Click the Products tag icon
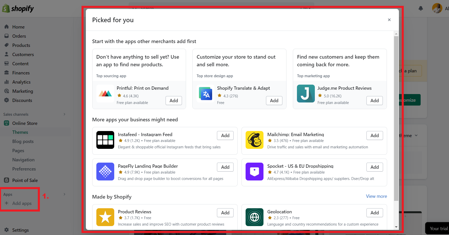Viewport: 449px width, 235px height. coord(7,45)
